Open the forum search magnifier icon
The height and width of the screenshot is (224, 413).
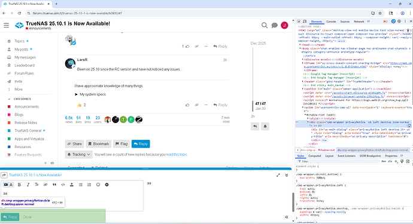pos(265,25)
